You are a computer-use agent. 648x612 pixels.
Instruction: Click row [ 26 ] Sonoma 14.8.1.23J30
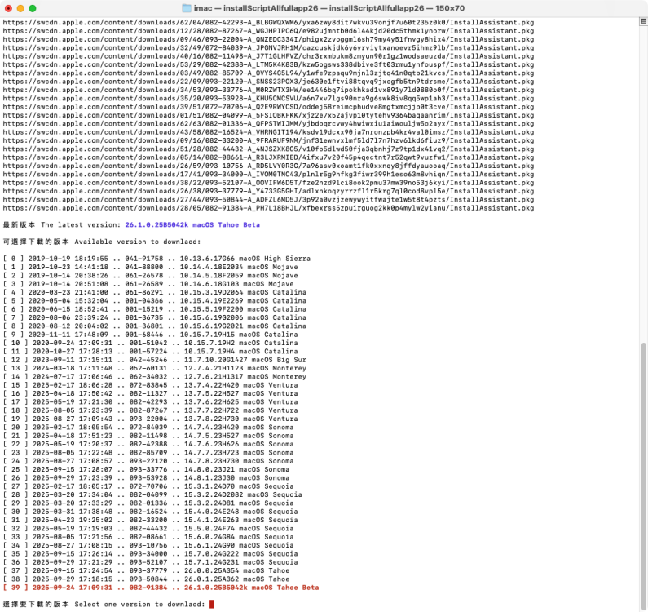point(146,477)
